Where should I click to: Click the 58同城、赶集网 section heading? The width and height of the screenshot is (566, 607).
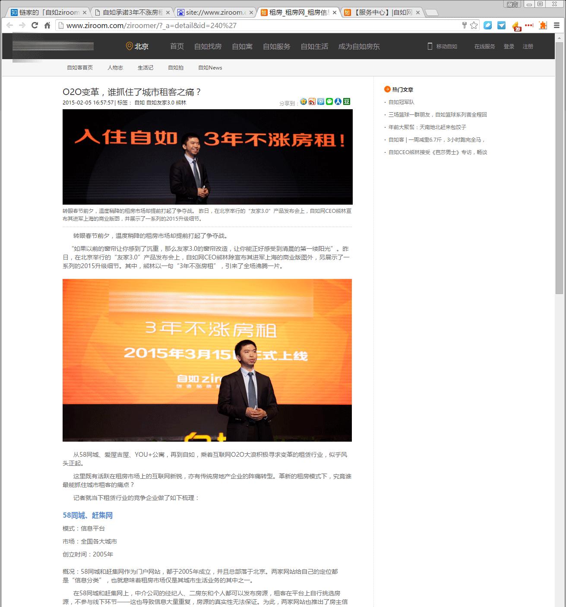(88, 515)
